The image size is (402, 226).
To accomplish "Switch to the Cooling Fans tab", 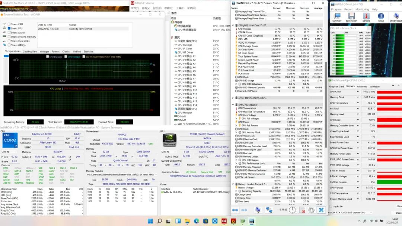I will click(x=30, y=52).
